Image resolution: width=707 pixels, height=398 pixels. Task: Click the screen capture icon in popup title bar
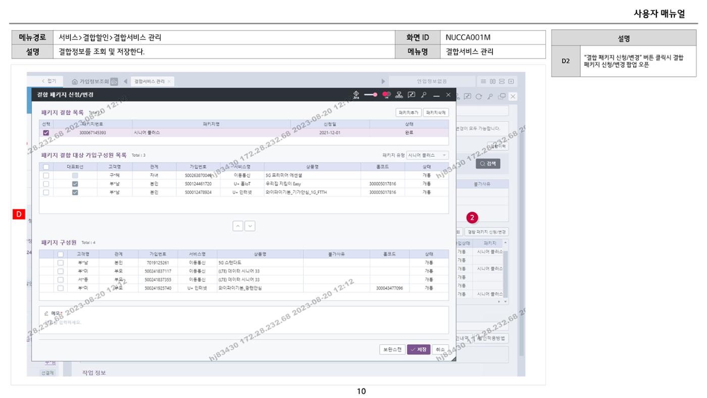412,94
